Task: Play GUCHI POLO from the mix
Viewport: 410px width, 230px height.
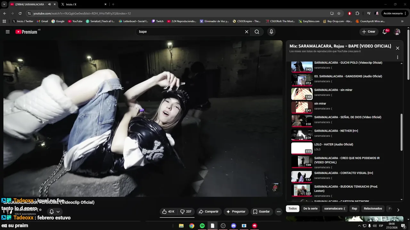Action: (x=345, y=66)
